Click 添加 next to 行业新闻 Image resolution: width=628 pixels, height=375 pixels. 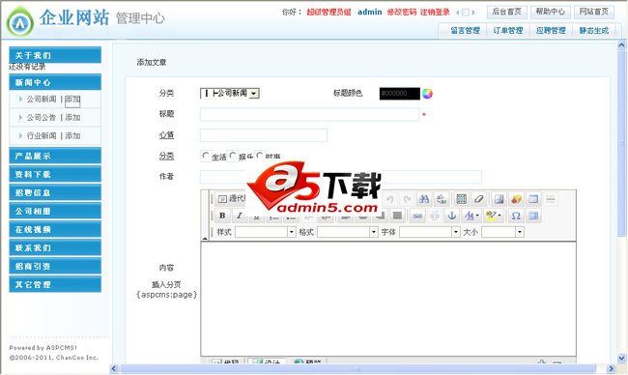[72, 136]
